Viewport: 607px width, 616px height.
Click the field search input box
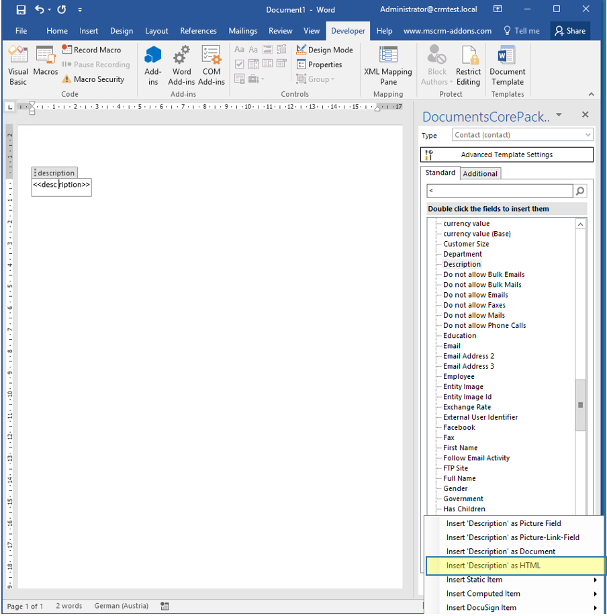pos(500,191)
